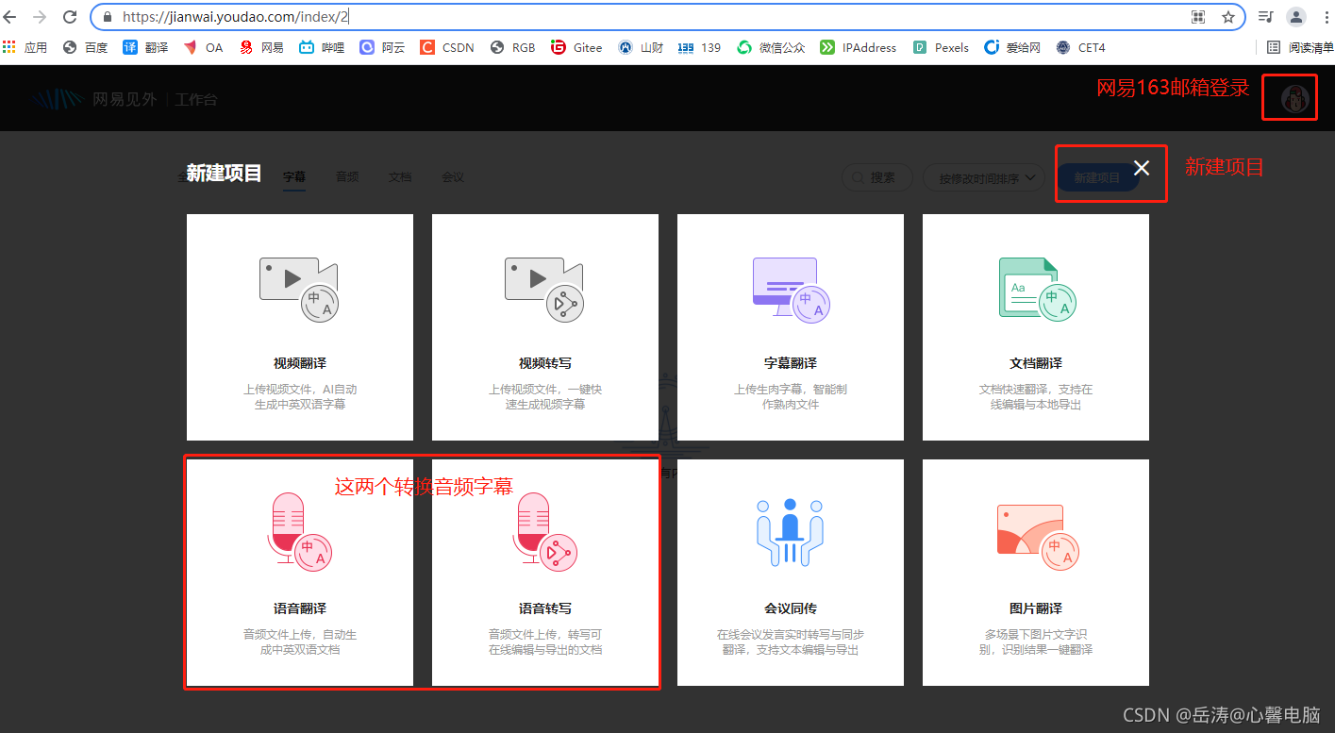Image resolution: width=1335 pixels, height=733 pixels.
Task: Switch to the 字幕 tab
Action: click(x=294, y=177)
